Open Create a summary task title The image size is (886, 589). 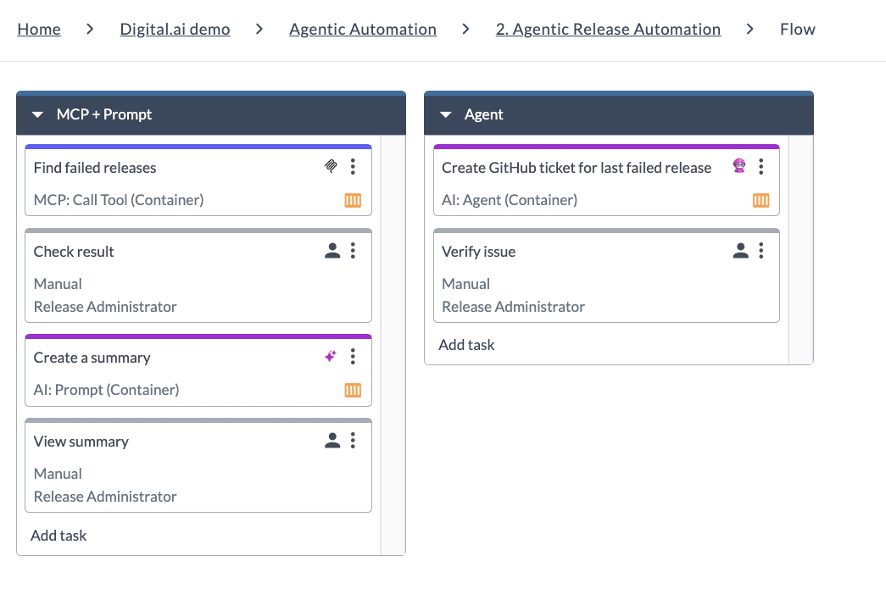pos(92,358)
